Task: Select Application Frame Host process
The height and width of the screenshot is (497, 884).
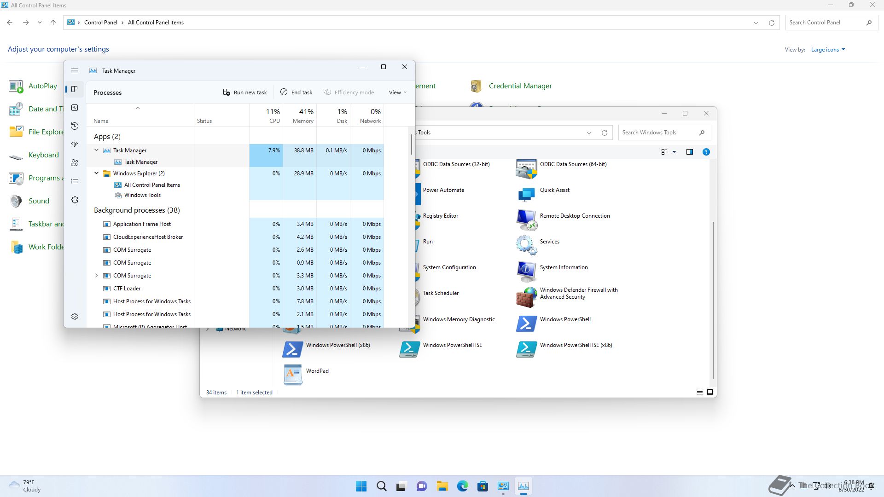Action: click(235, 224)
